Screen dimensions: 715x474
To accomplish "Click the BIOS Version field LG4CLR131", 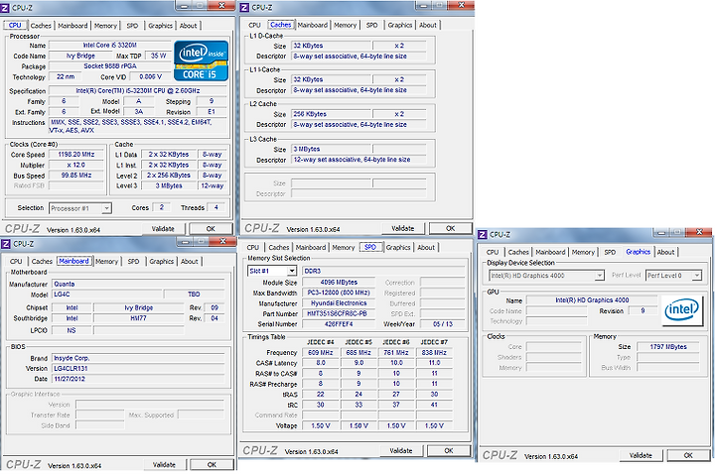I will (138, 368).
